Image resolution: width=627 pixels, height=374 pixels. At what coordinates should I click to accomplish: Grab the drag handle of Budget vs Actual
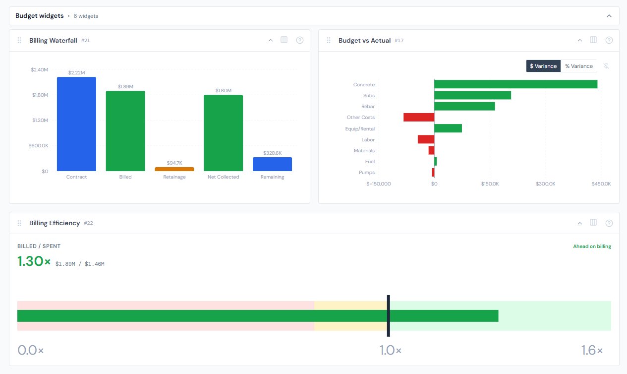point(328,40)
